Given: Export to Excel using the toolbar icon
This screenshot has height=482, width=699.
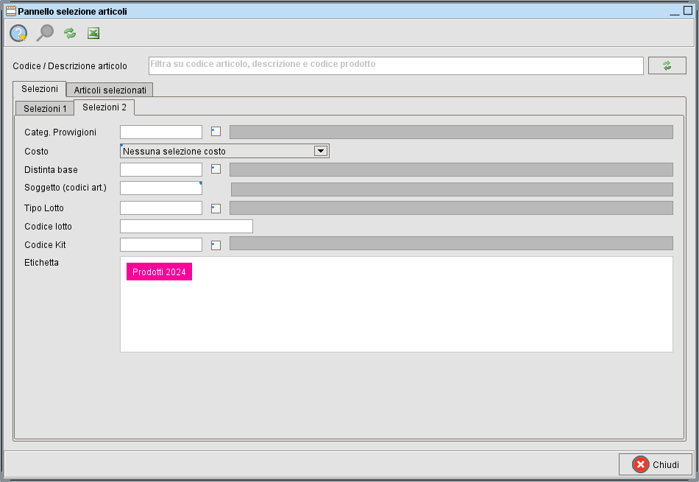Looking at the screenshot, I should pyautogui.click(x=93, y=33).
